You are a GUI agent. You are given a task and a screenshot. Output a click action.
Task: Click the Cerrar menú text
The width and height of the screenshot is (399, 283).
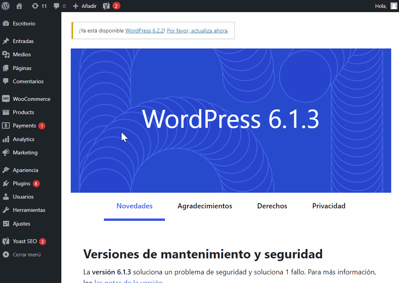click(x=27, y=254)
